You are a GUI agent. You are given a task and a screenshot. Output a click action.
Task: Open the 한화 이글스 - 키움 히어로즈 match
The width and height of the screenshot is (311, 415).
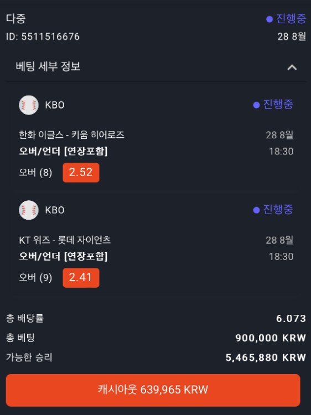[72, 135]
